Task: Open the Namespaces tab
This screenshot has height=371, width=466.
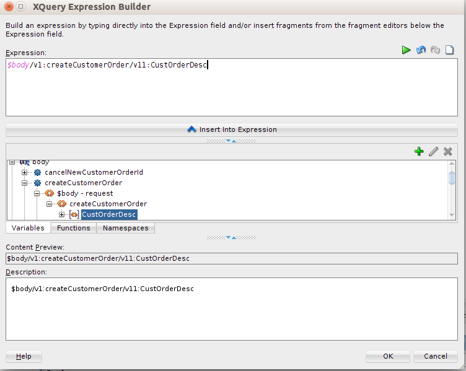Action: point(125,228)
